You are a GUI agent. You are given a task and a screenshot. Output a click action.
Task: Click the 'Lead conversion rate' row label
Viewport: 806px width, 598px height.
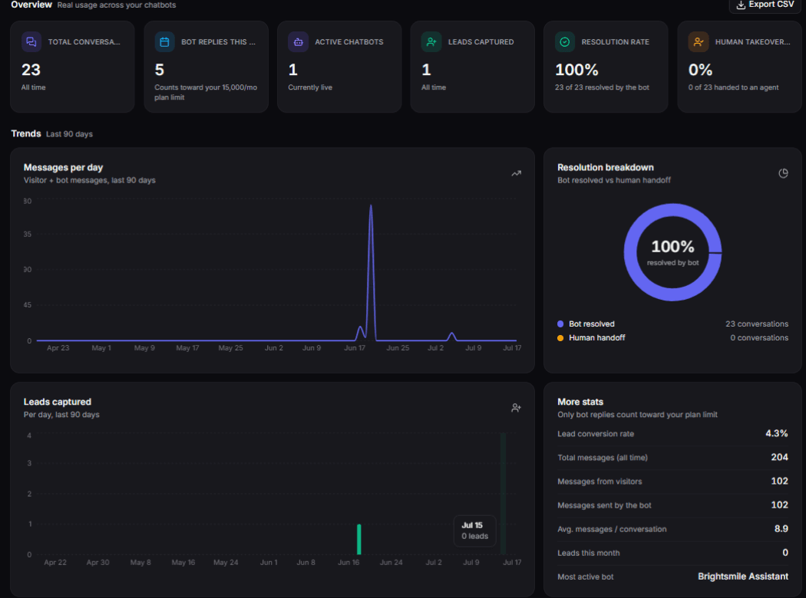coord(596,434)
